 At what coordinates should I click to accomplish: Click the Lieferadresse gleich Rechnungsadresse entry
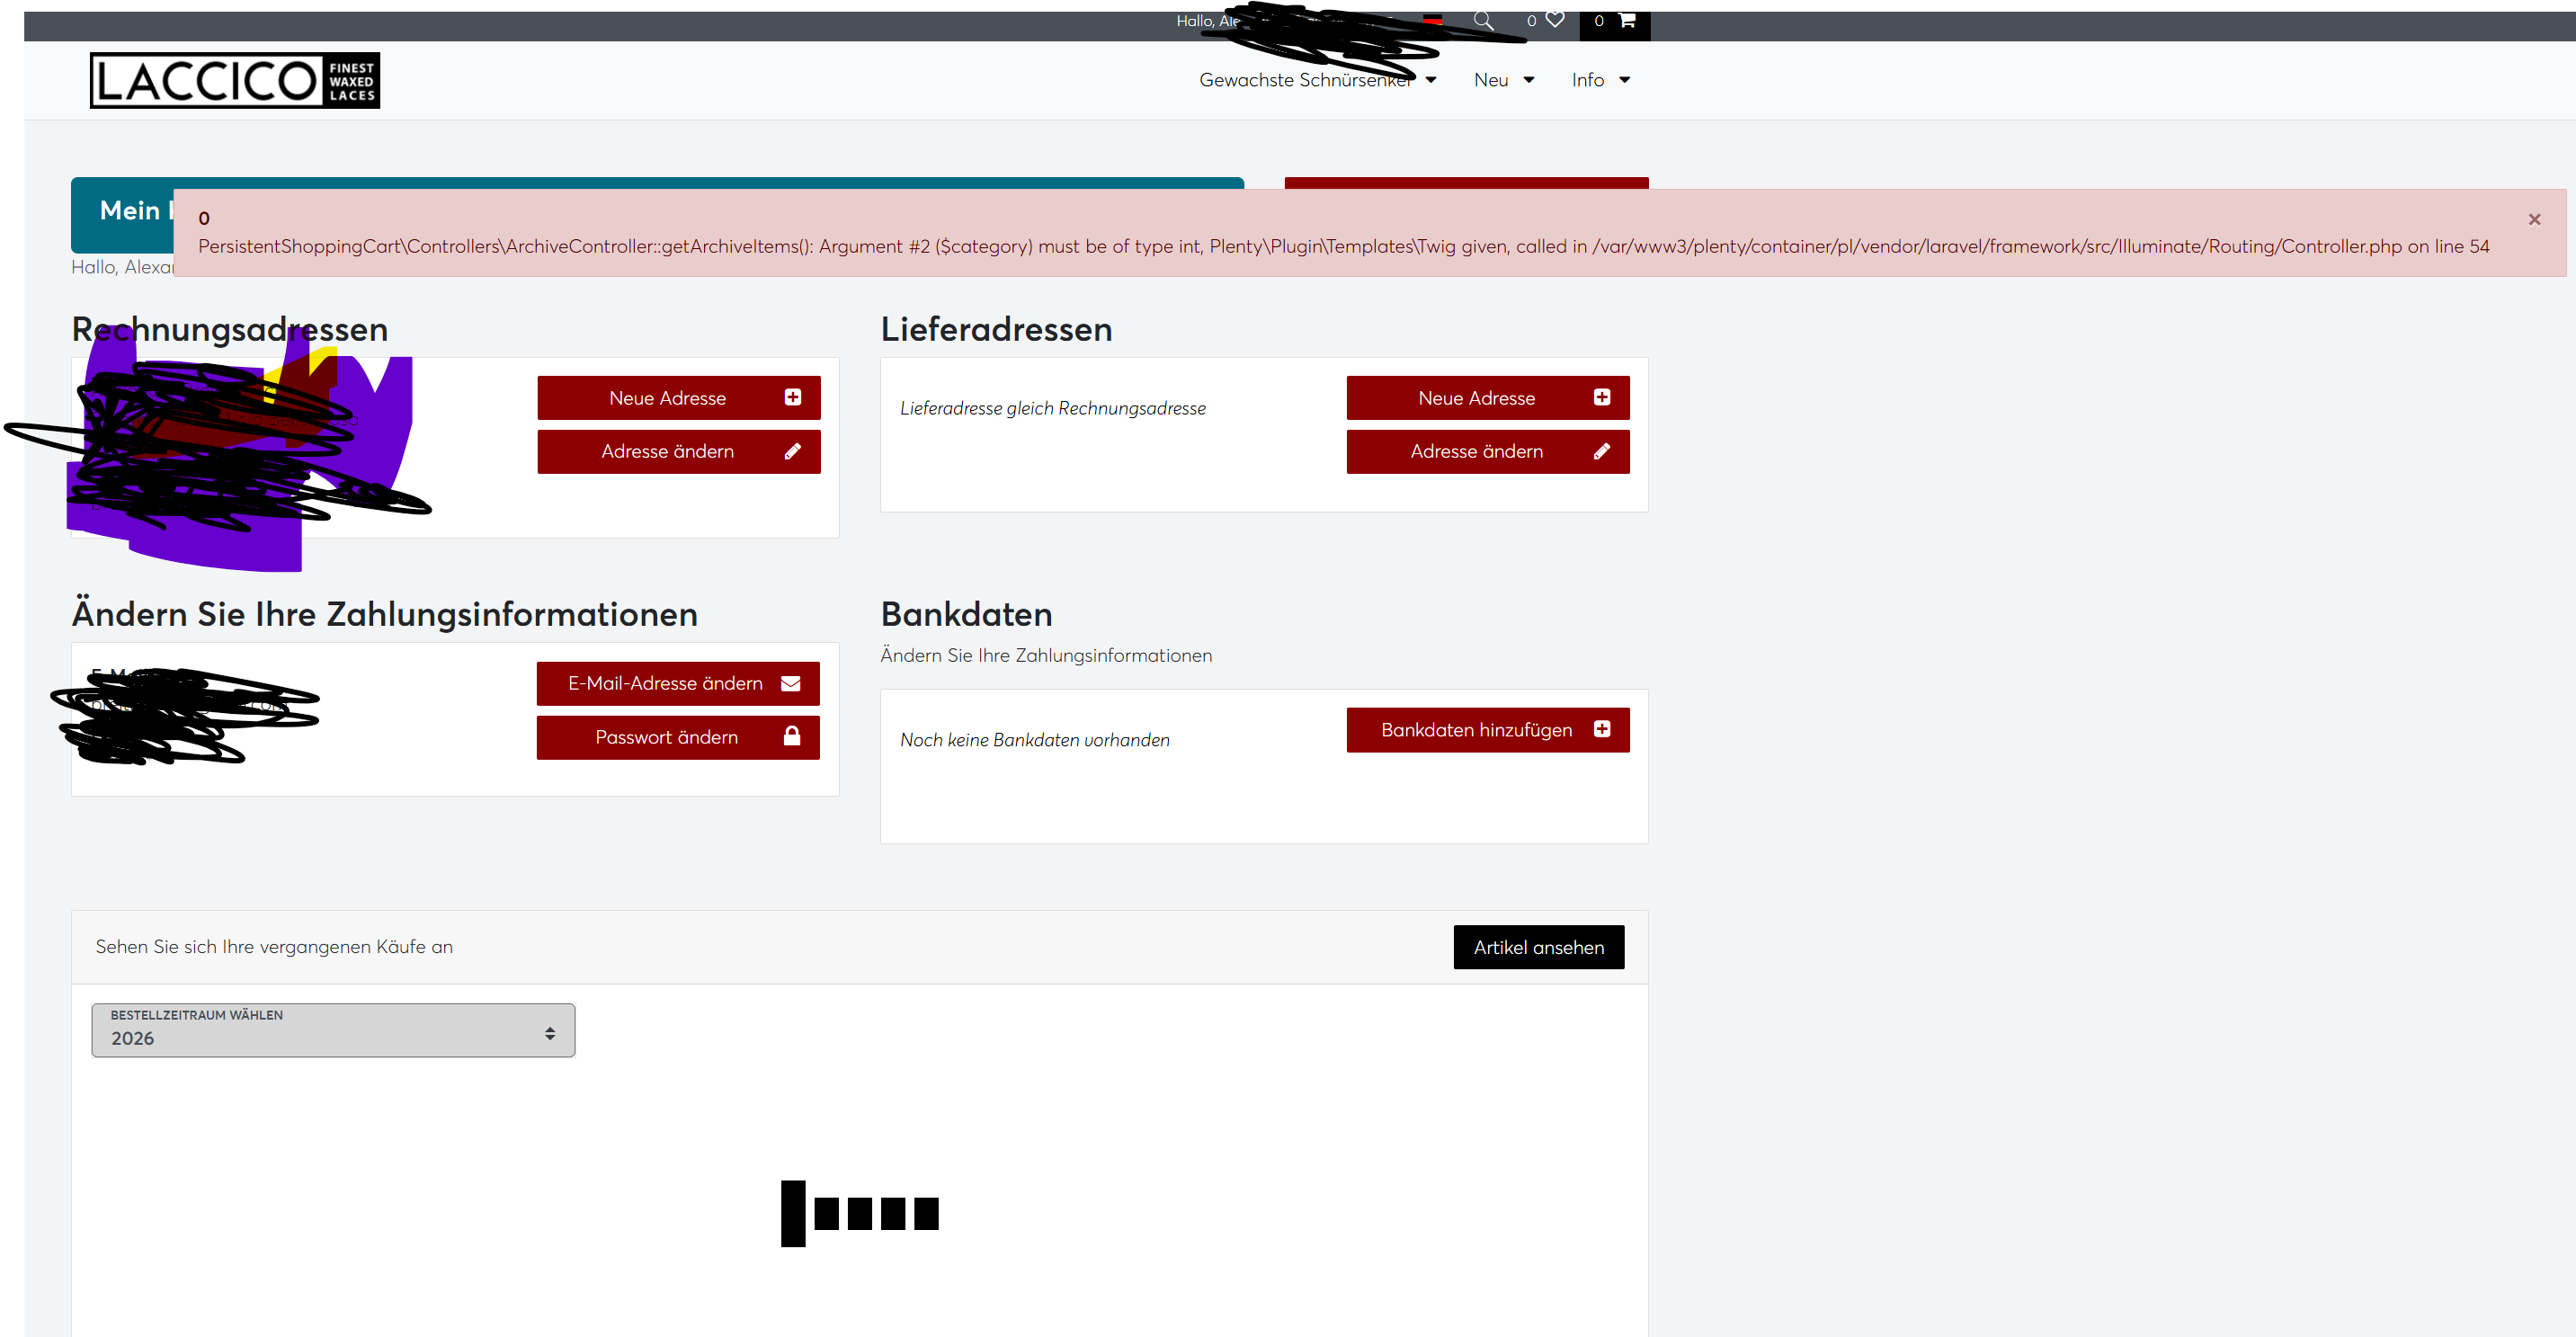point(1052,408)
